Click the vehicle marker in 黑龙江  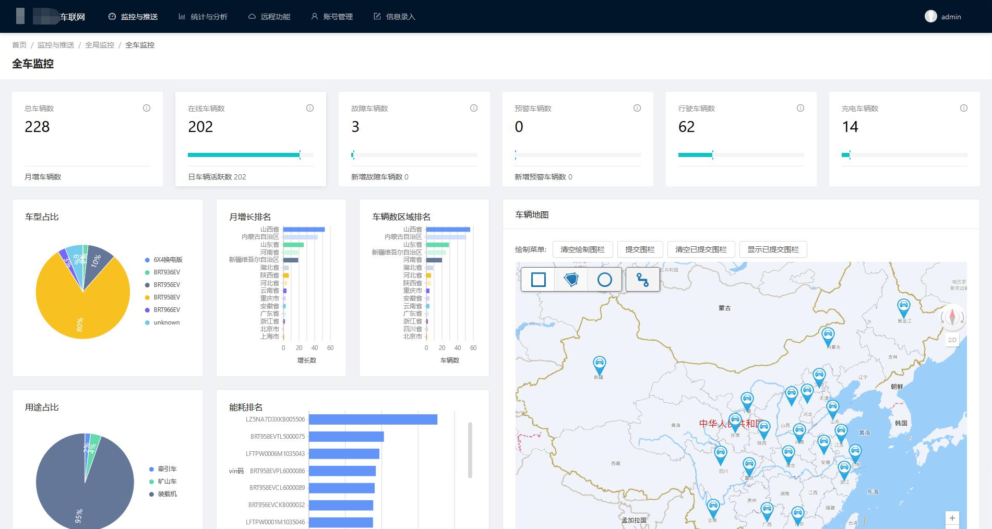pos(903,308)
